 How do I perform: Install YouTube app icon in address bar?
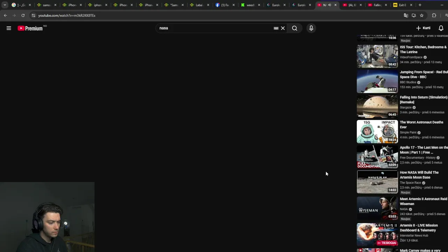(414, 15)
